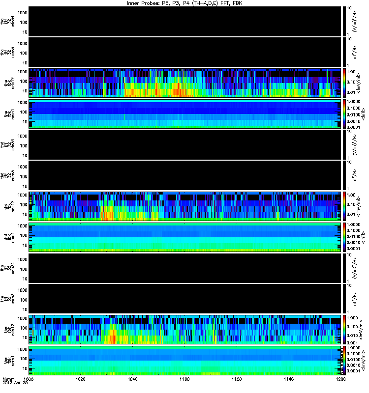
Task: Select the empty the fff scm3 black panel
Action: pos(185,299)
